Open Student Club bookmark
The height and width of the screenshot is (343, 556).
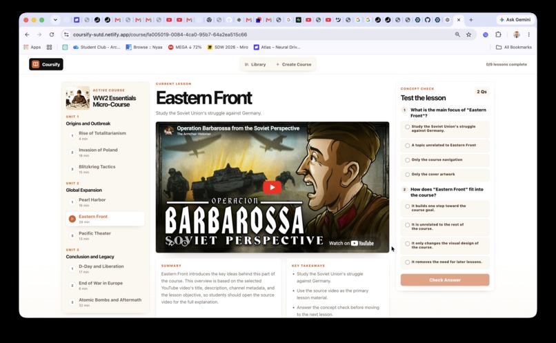(x=97, y=47)
